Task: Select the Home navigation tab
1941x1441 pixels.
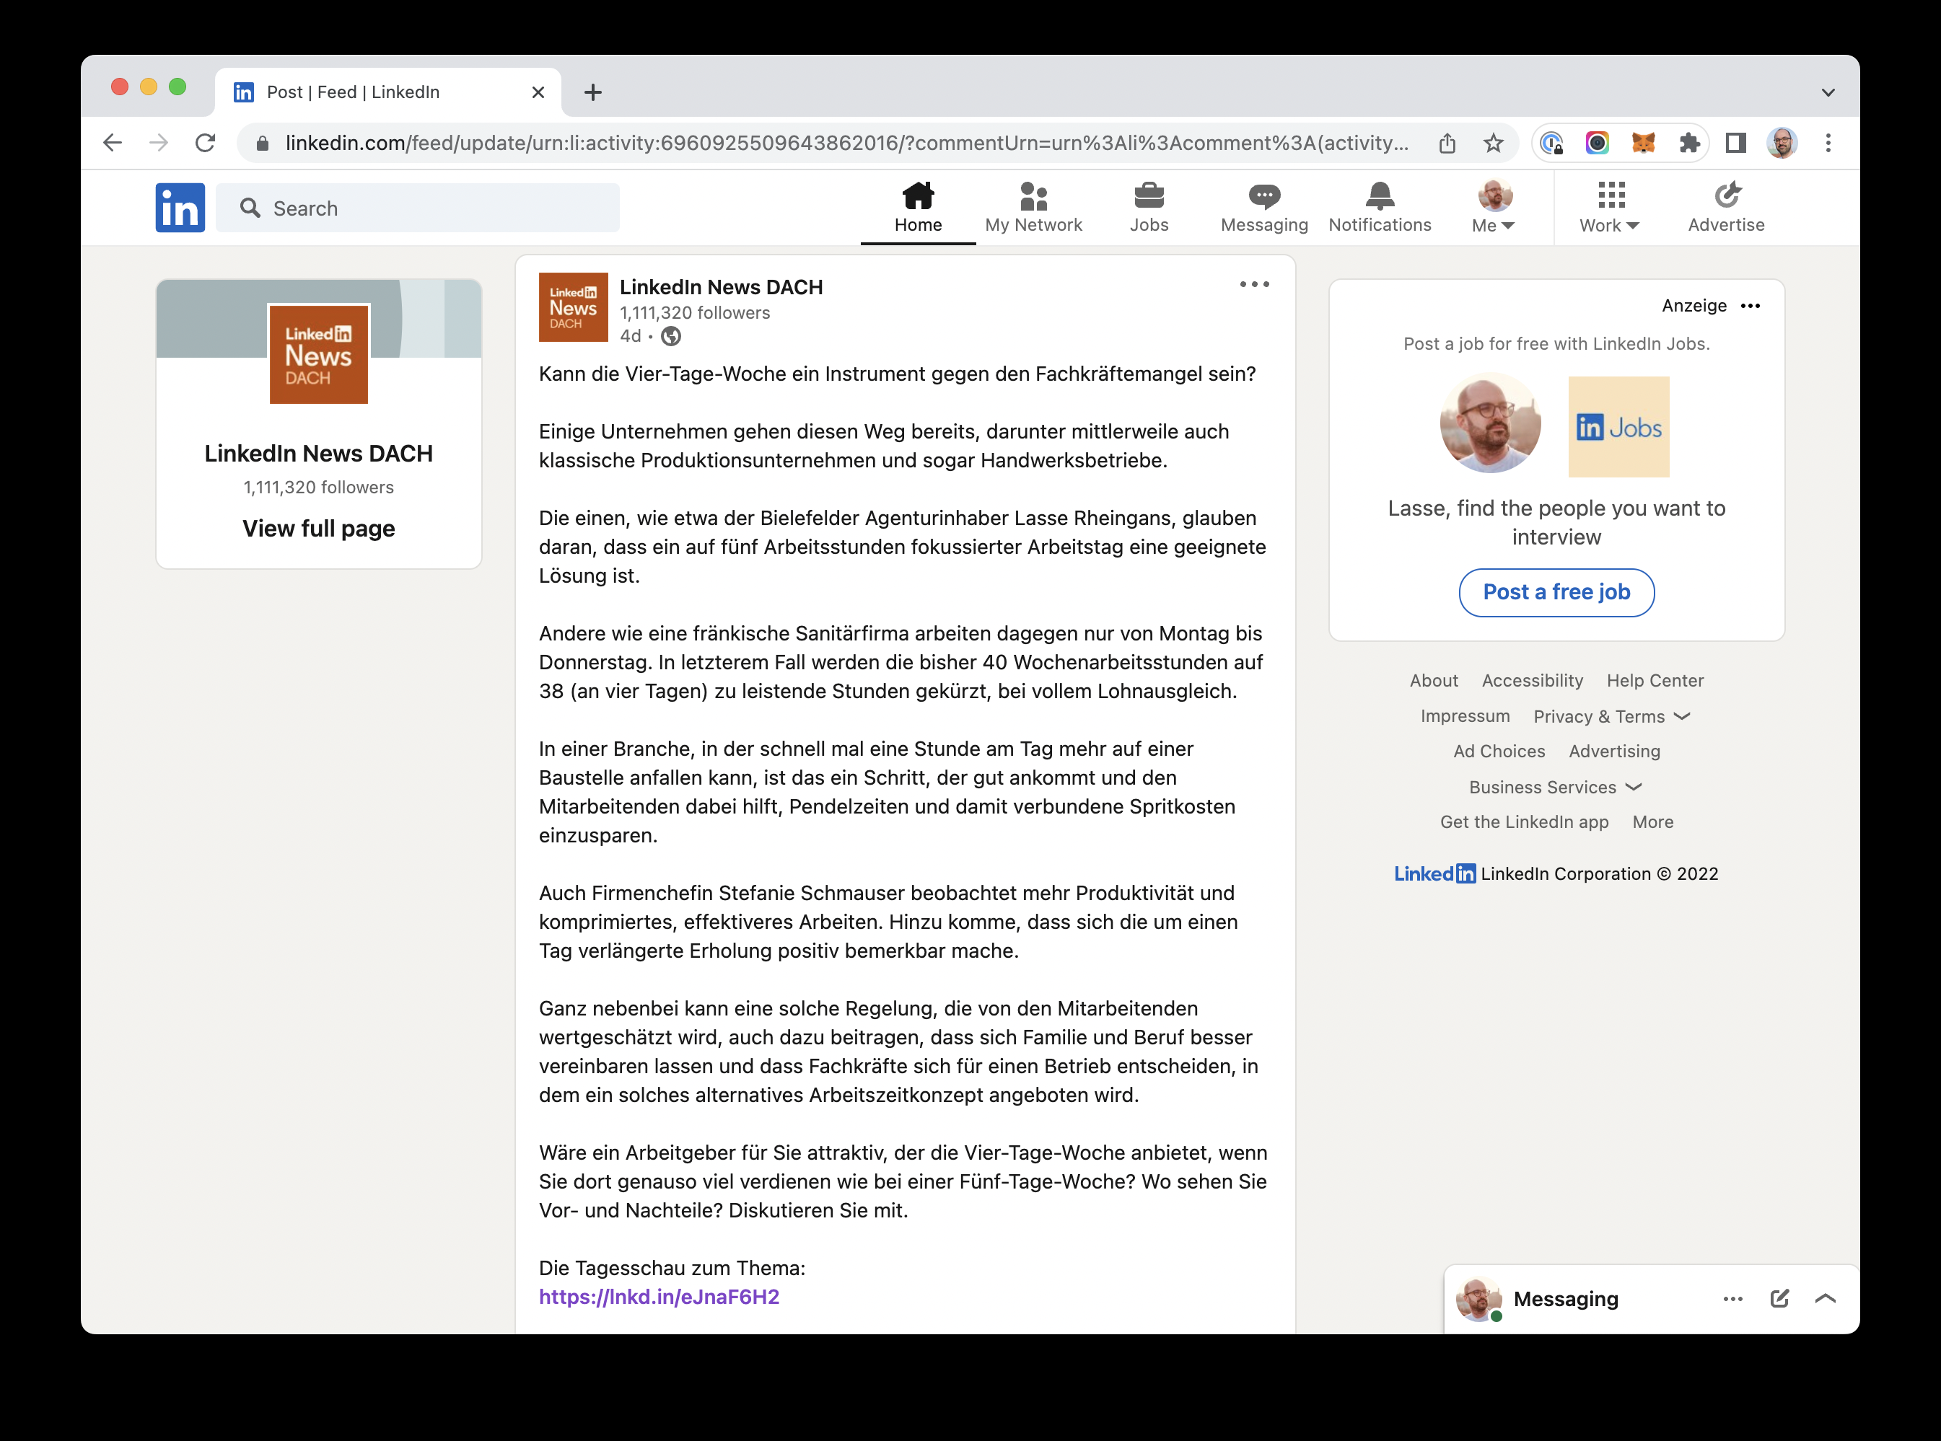Action: 918,208
